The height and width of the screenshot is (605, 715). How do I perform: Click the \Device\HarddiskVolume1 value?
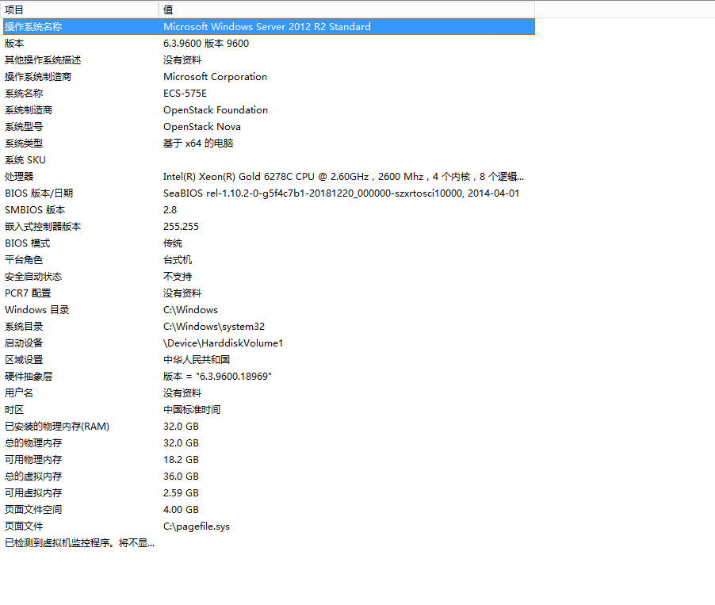coord(223,343)
